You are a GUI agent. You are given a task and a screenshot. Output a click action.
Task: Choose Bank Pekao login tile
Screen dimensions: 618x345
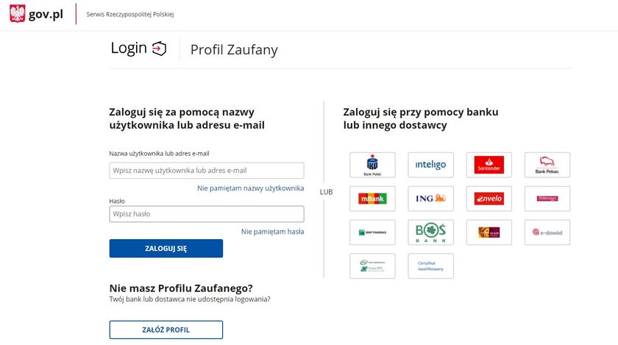[x=547, y=165]
